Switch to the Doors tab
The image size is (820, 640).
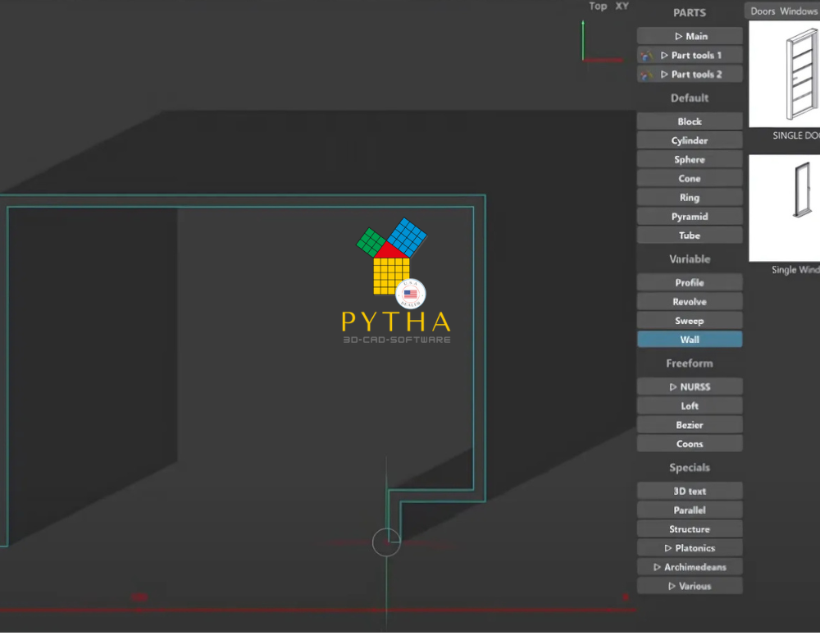click(762, 11)
